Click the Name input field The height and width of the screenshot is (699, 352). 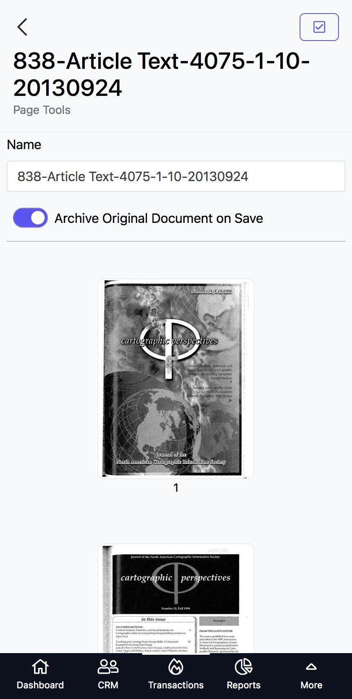tap(176, 176)
